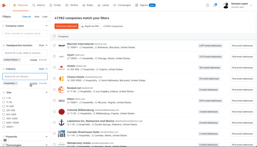
Task: Click Export as CSV button
Action: [x=90, y=26]
